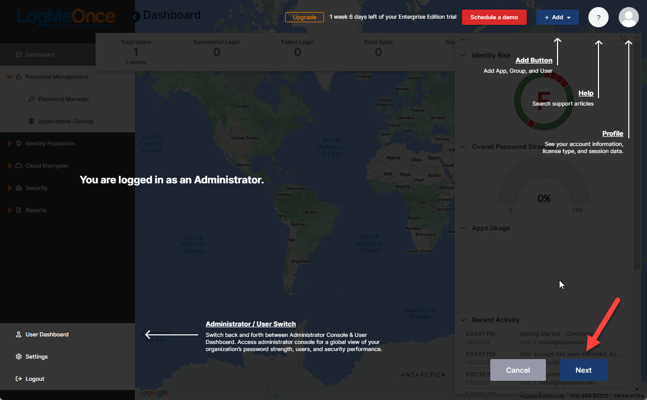The height and width of the screenshot is (400, 647).
Task: Click the cloud icon beside Cloud Encrypter
Action: (x=19, y=166)
